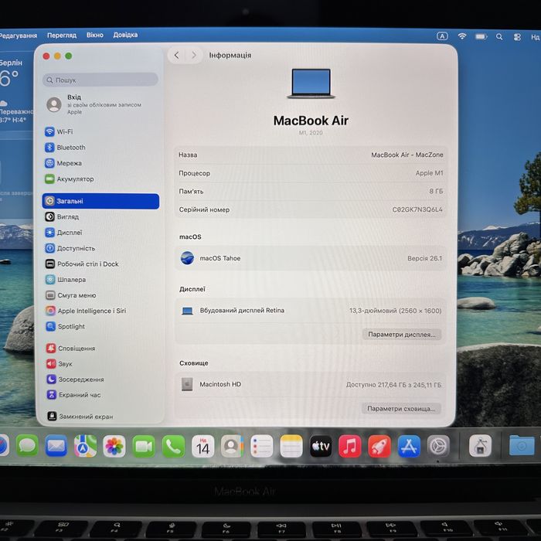This screenshot has width=541, height=541.
Task: Open Notes from the Dock
Action: point(291,447)
